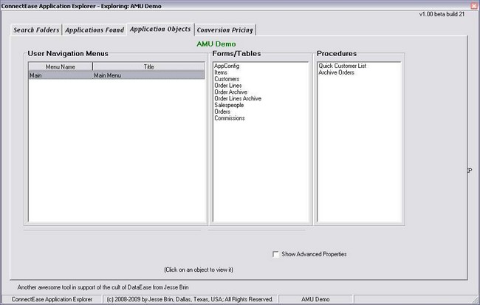The height and width of the screenshot is (305, 480).
Task: Enable the Show Advanced Properties checkbox
Action: [275, 254]
